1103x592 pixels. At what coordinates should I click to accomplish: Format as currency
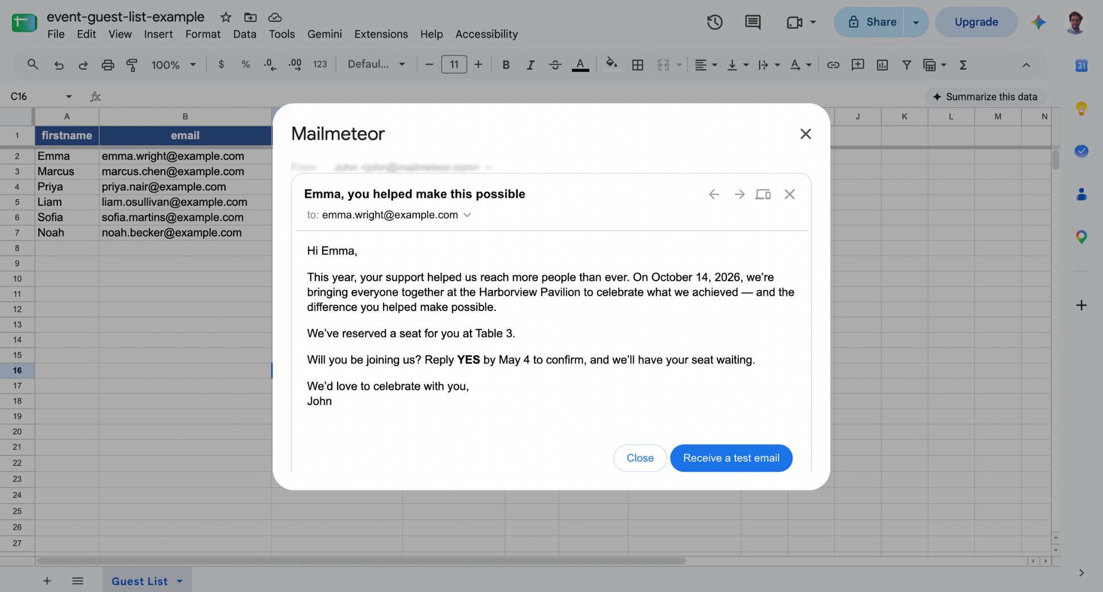(221, 65)
